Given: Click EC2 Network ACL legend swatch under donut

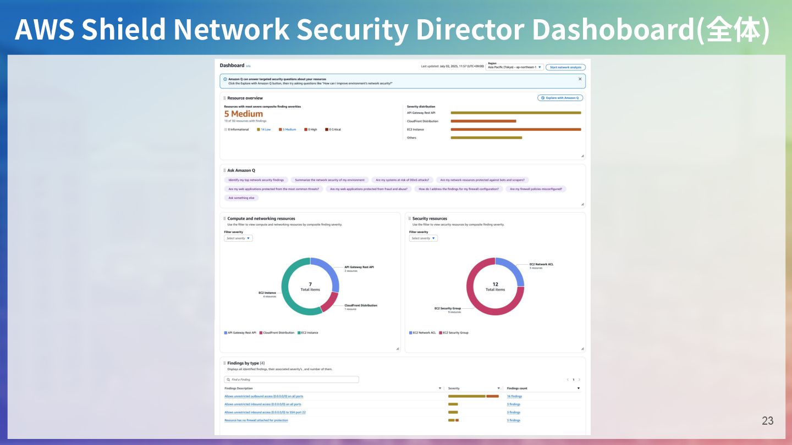Looking at the screenshot, I should (x=411, y=333).
